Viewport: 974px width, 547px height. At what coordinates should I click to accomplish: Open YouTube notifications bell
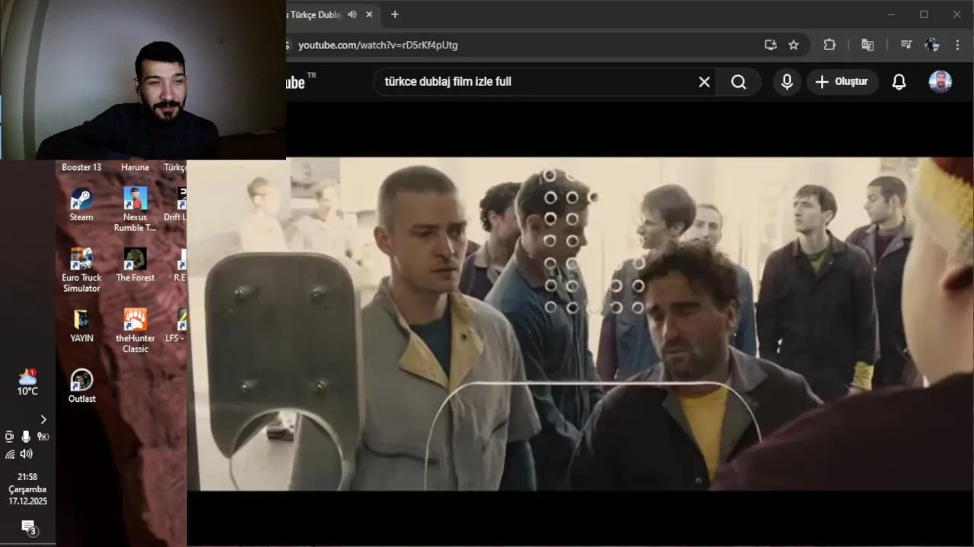pos(899,81)
